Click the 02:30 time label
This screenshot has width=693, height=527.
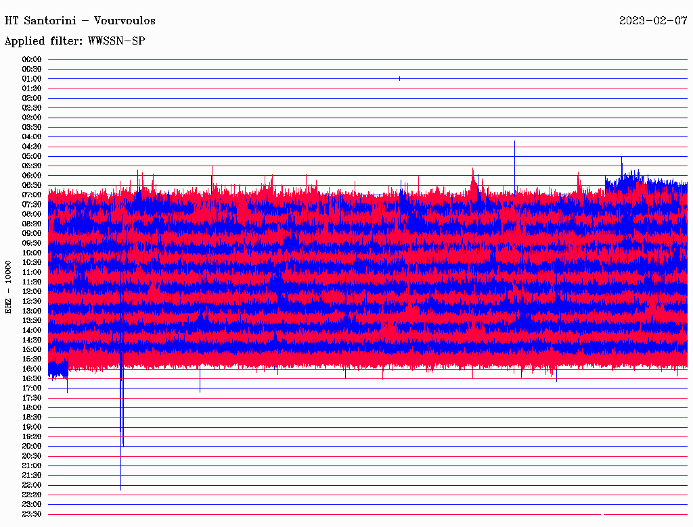coord(32,108)
